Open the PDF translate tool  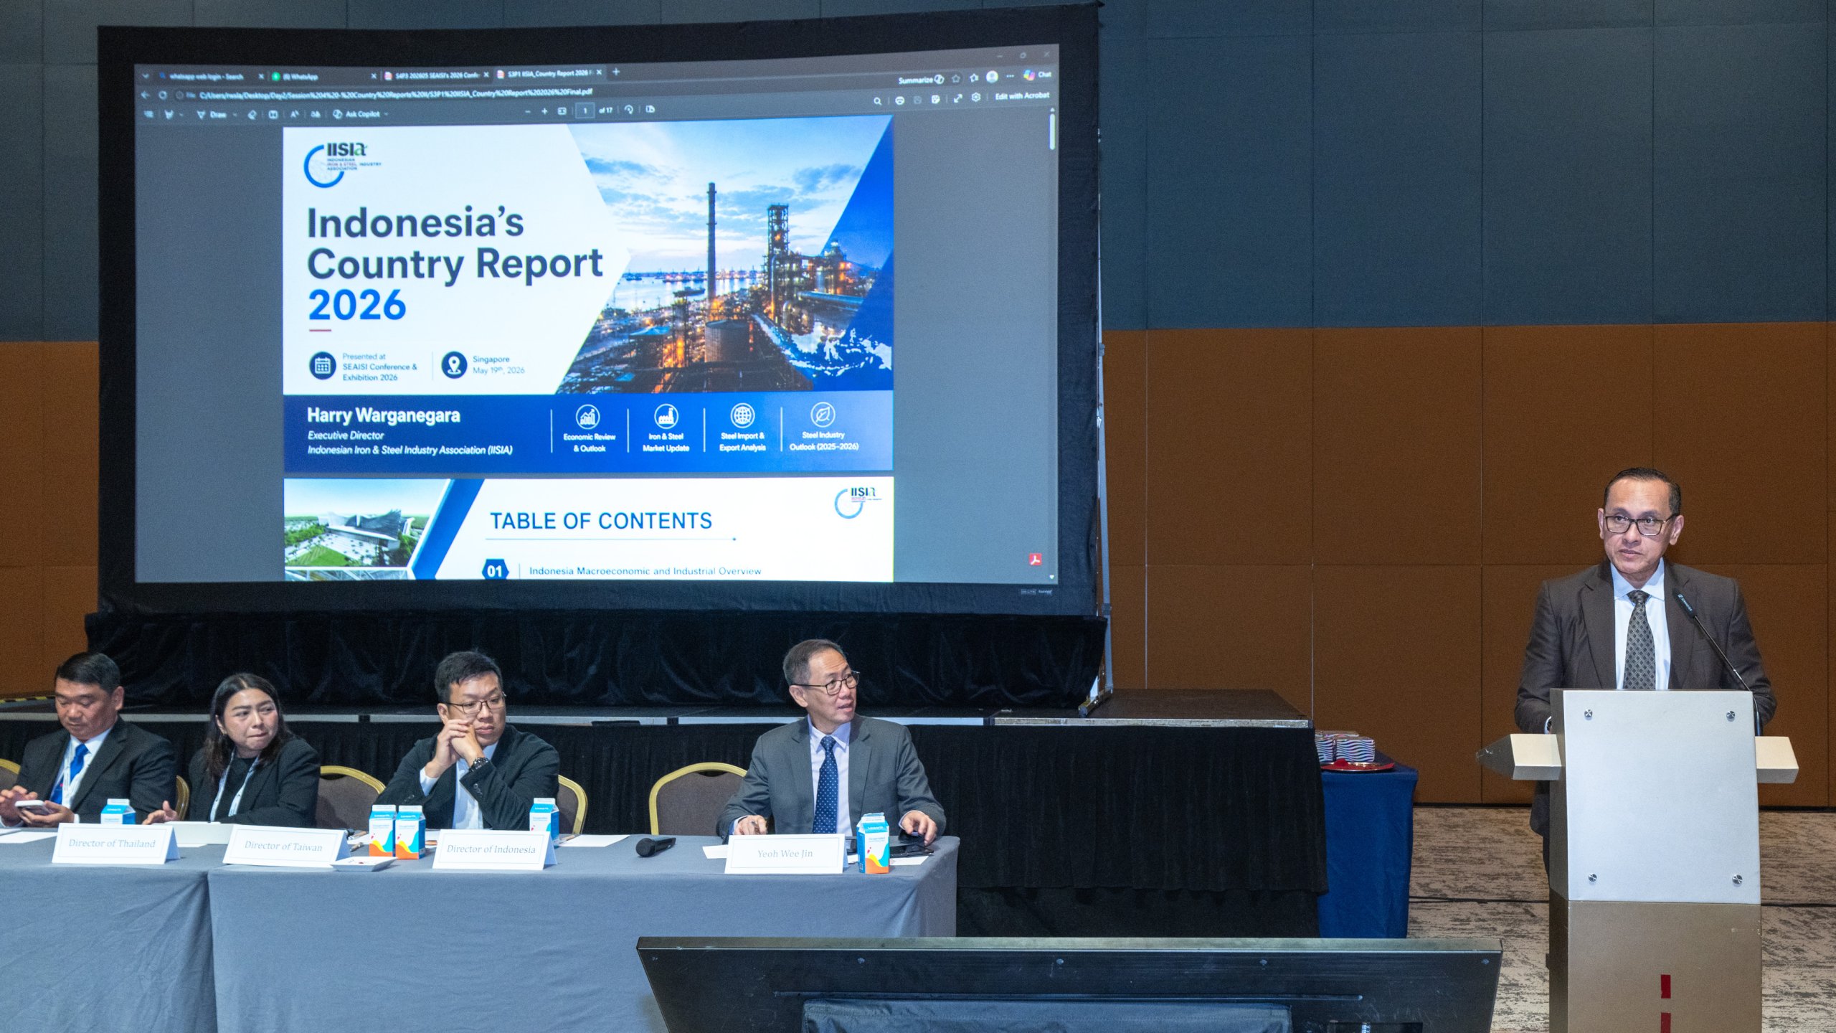point(315,114)
